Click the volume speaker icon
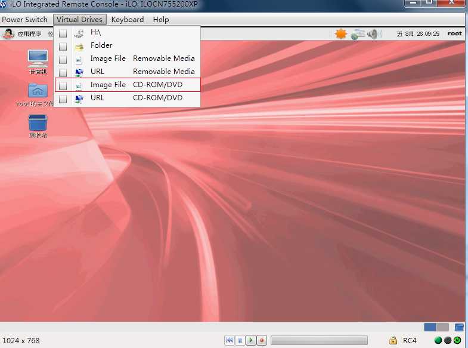468x348 pixels. coord(374,34)
